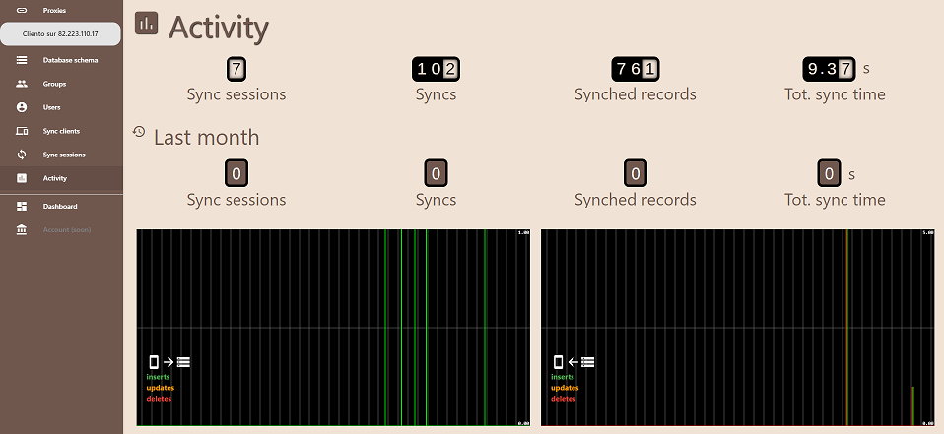Select the Activity menu label
The height and width of the screenshot is (434, 944).
click(x=55, y=178)
